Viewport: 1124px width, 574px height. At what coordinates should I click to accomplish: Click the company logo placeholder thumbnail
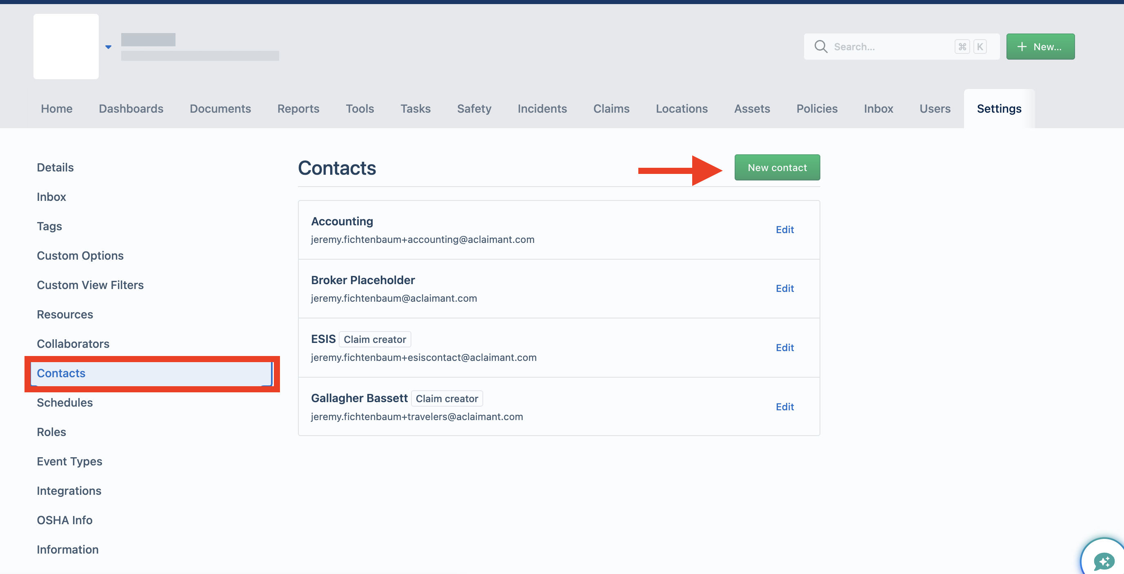click(66, 46)
